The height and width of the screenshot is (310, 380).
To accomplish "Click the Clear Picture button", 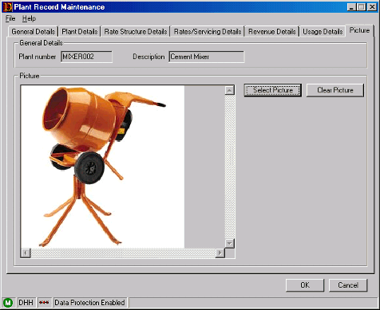I will tap(335, 90).
